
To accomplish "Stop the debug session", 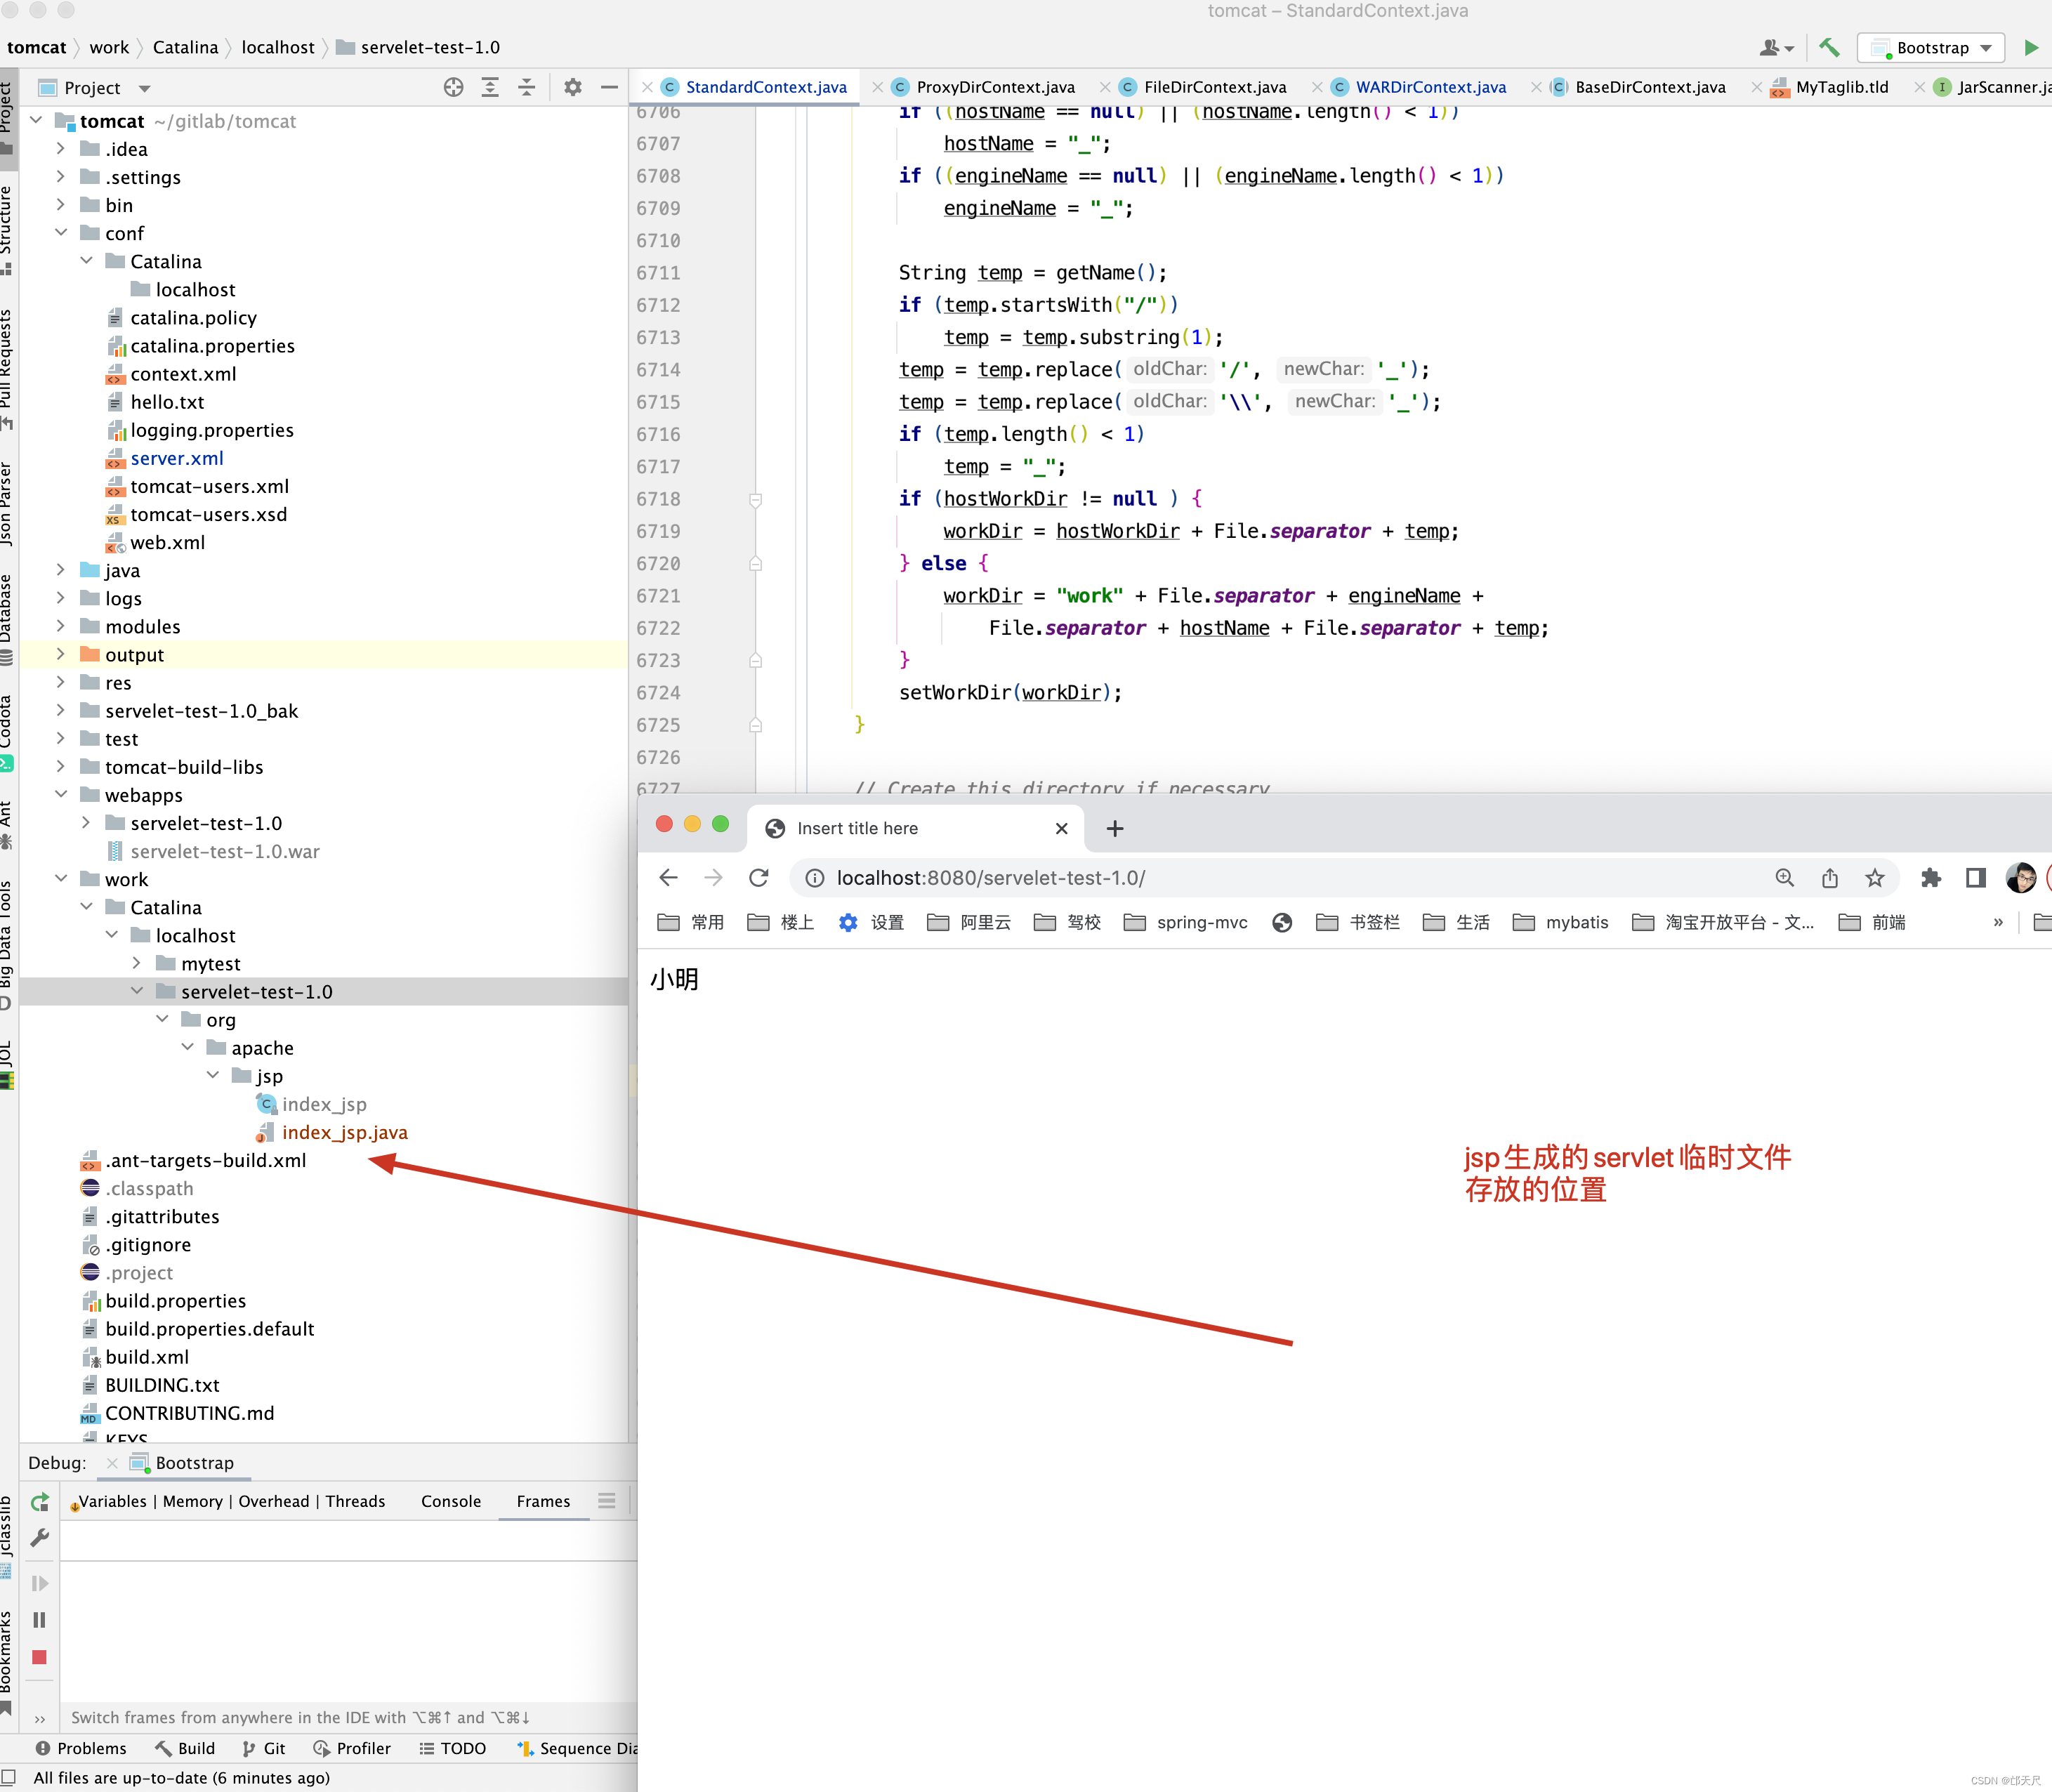I will [x=40, y=1657].
